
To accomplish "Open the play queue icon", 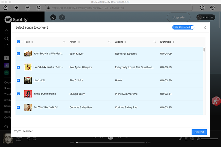I will coord(186,139).
